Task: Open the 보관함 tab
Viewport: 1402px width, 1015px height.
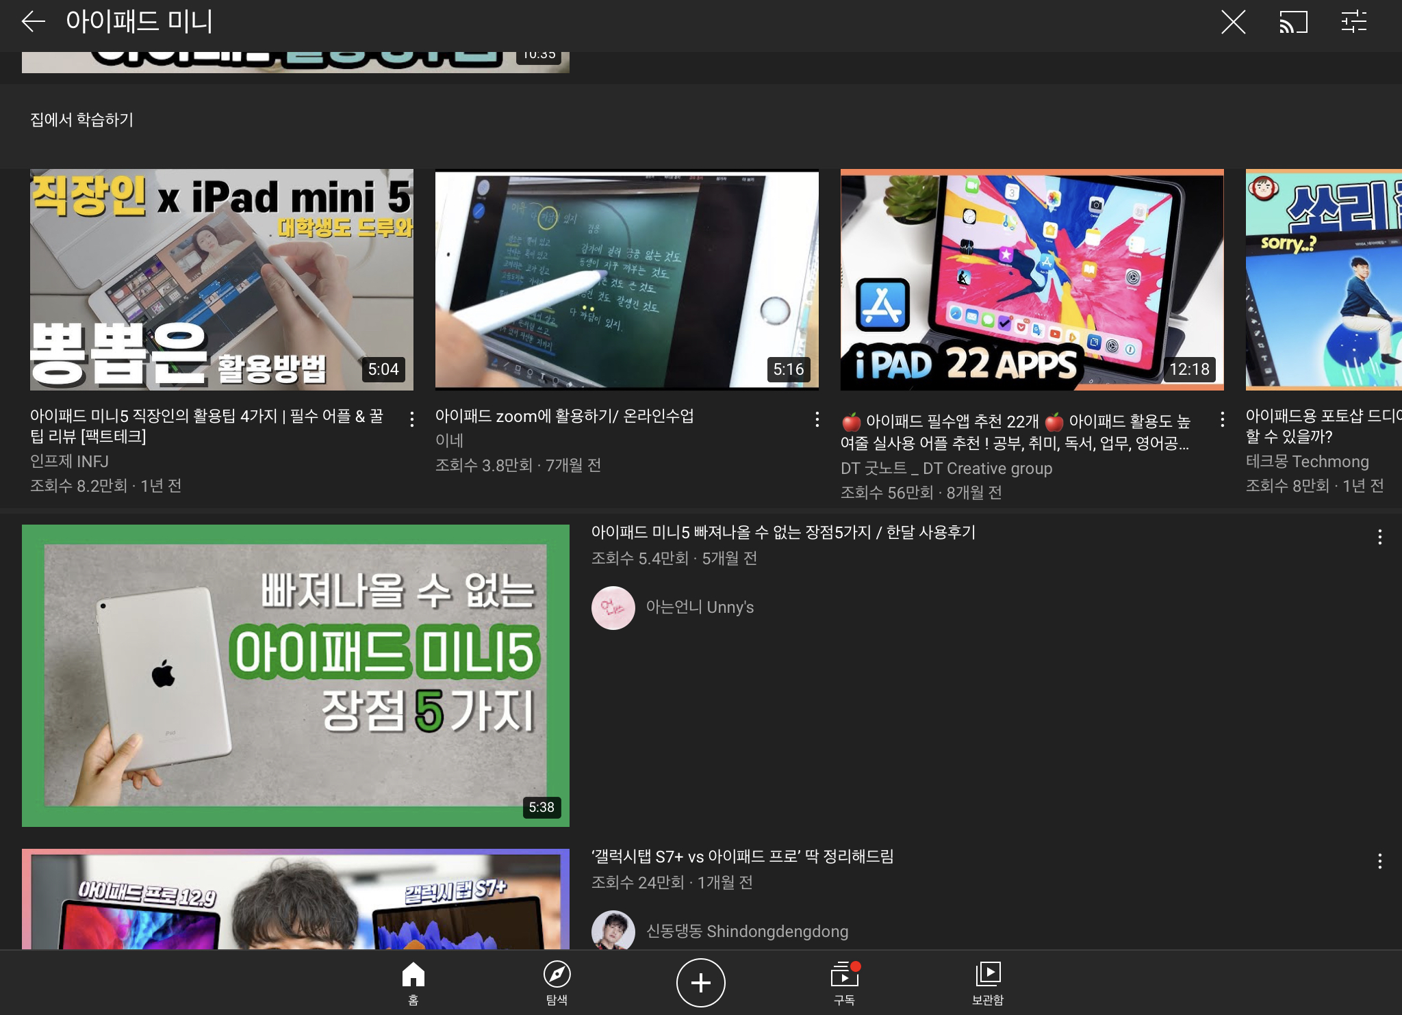Action: pos(988,984)
